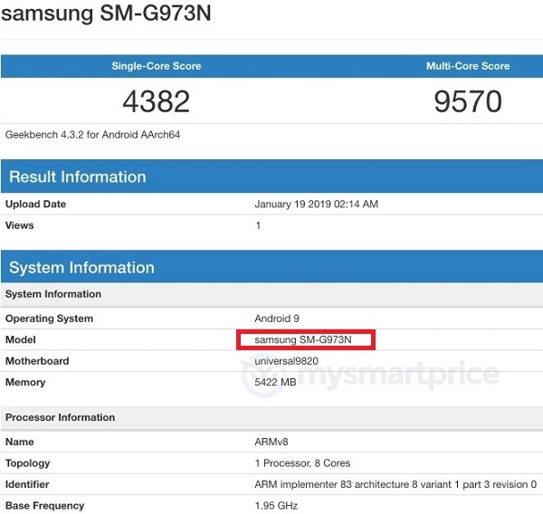Click the single-core score value 4382

(x=157, y=101)
